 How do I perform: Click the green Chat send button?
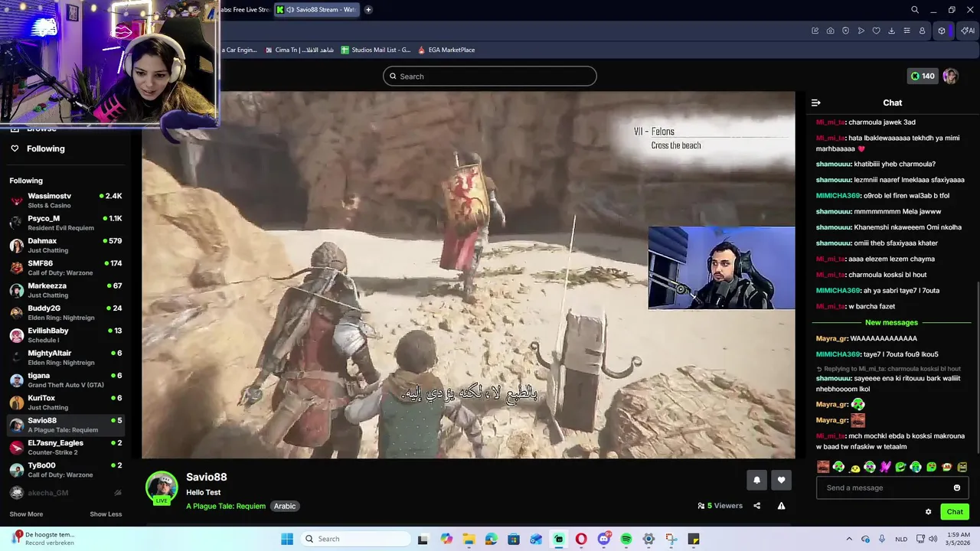pos(955,512)
